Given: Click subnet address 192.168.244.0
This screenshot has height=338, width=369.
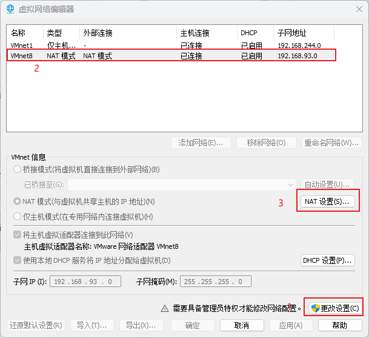Looking at the screenshot, I should click(x=299, y=46).
